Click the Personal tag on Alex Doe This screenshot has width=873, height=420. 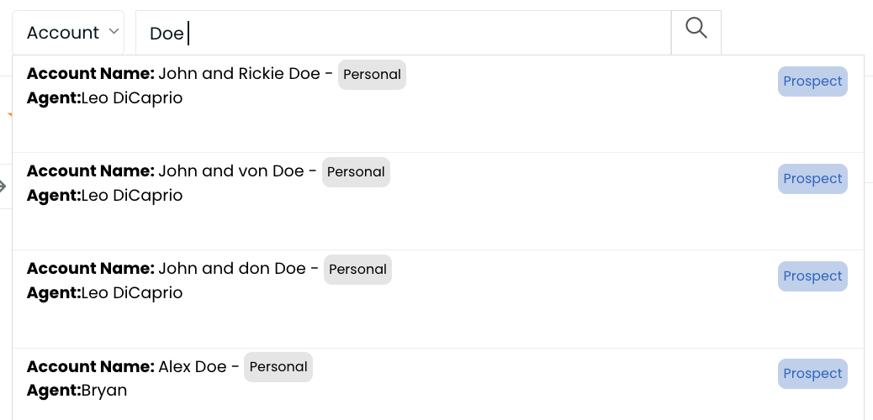(x=278, y=367)
